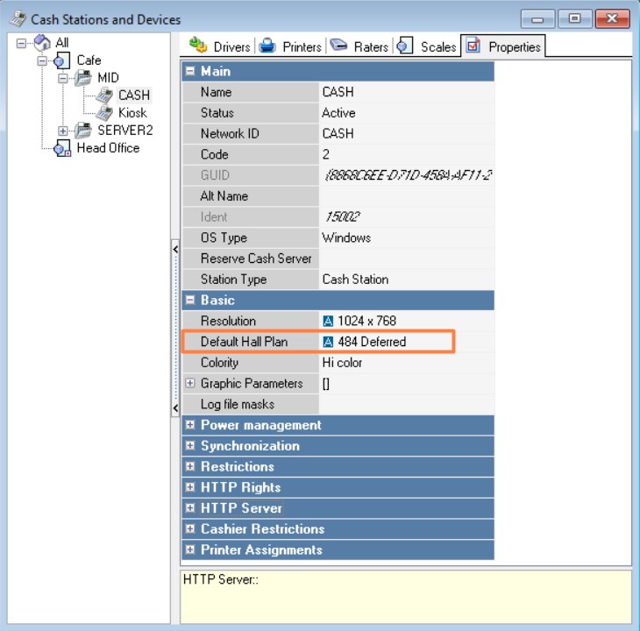Select the CASH station in the tree
This screenshot has width=640, height=631.
point(134,96)
